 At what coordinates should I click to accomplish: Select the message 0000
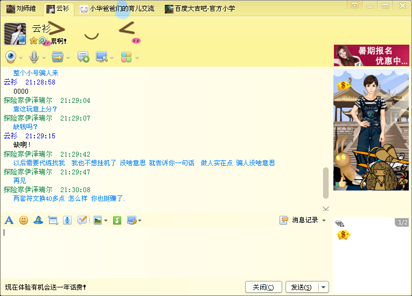21,91
